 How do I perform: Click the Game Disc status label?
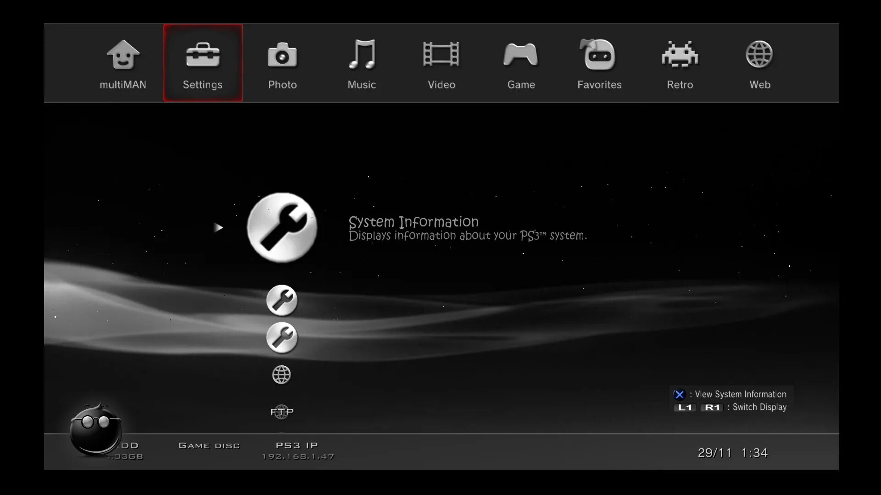click(x=209, y=445)
